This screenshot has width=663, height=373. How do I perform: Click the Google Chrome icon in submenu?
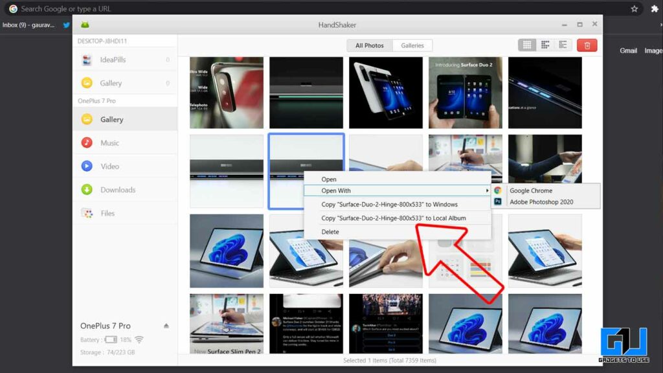(x=498, y=191)
